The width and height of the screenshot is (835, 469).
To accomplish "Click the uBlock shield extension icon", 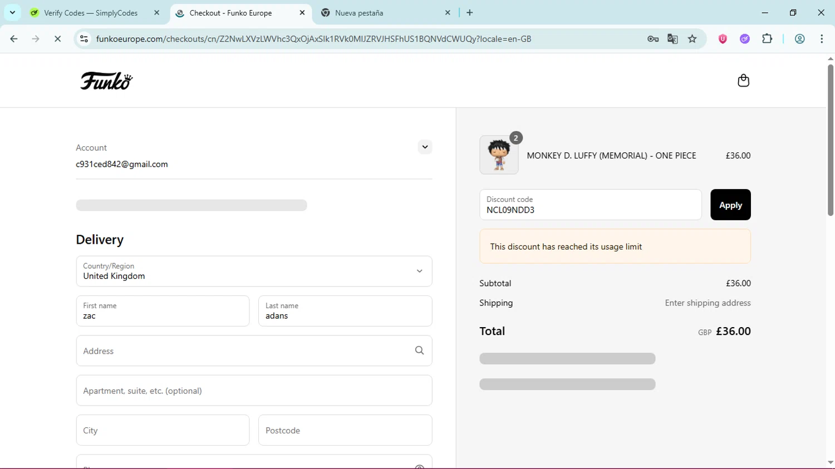I will tap(723, 39).
